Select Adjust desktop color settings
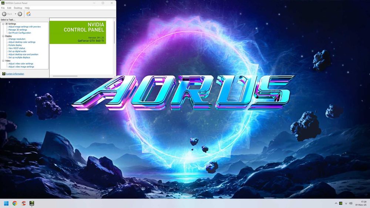 coord(22,42)
